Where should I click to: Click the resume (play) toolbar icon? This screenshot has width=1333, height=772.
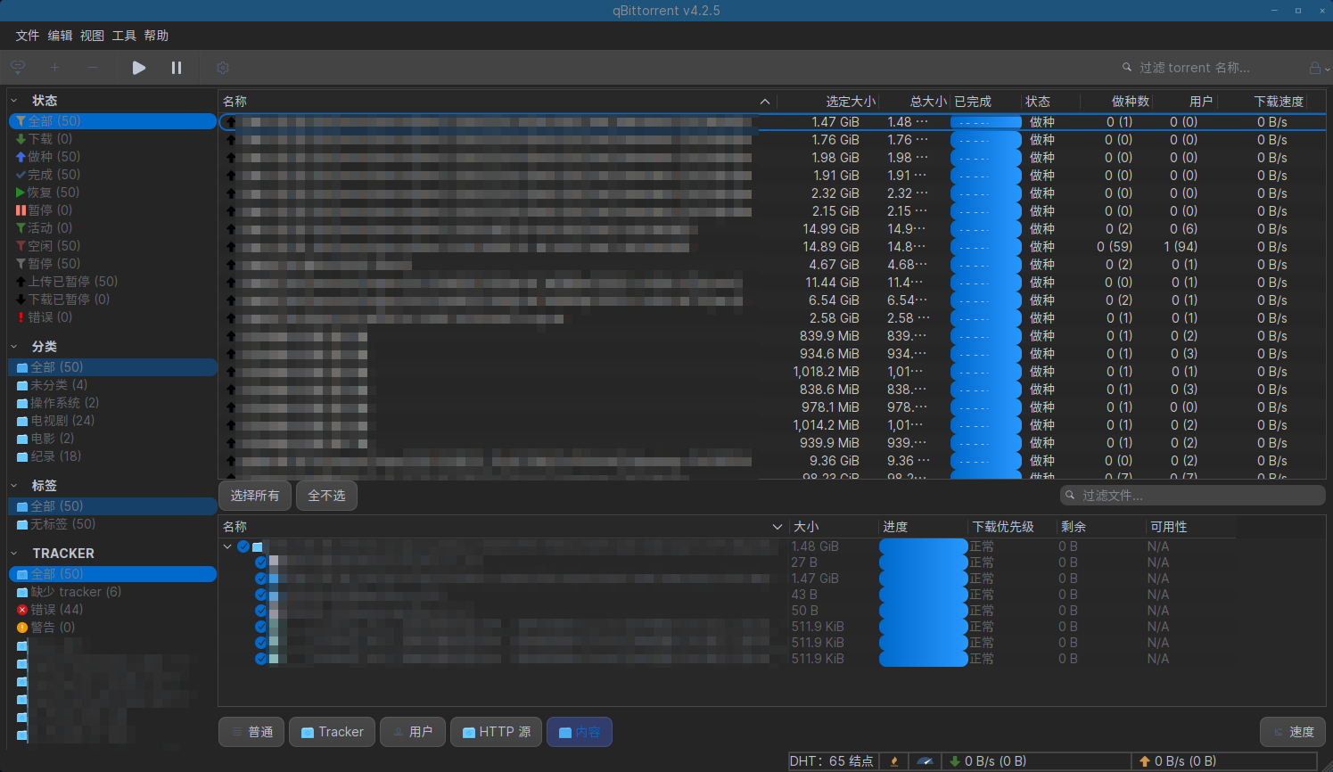click(x=139, y=68)
